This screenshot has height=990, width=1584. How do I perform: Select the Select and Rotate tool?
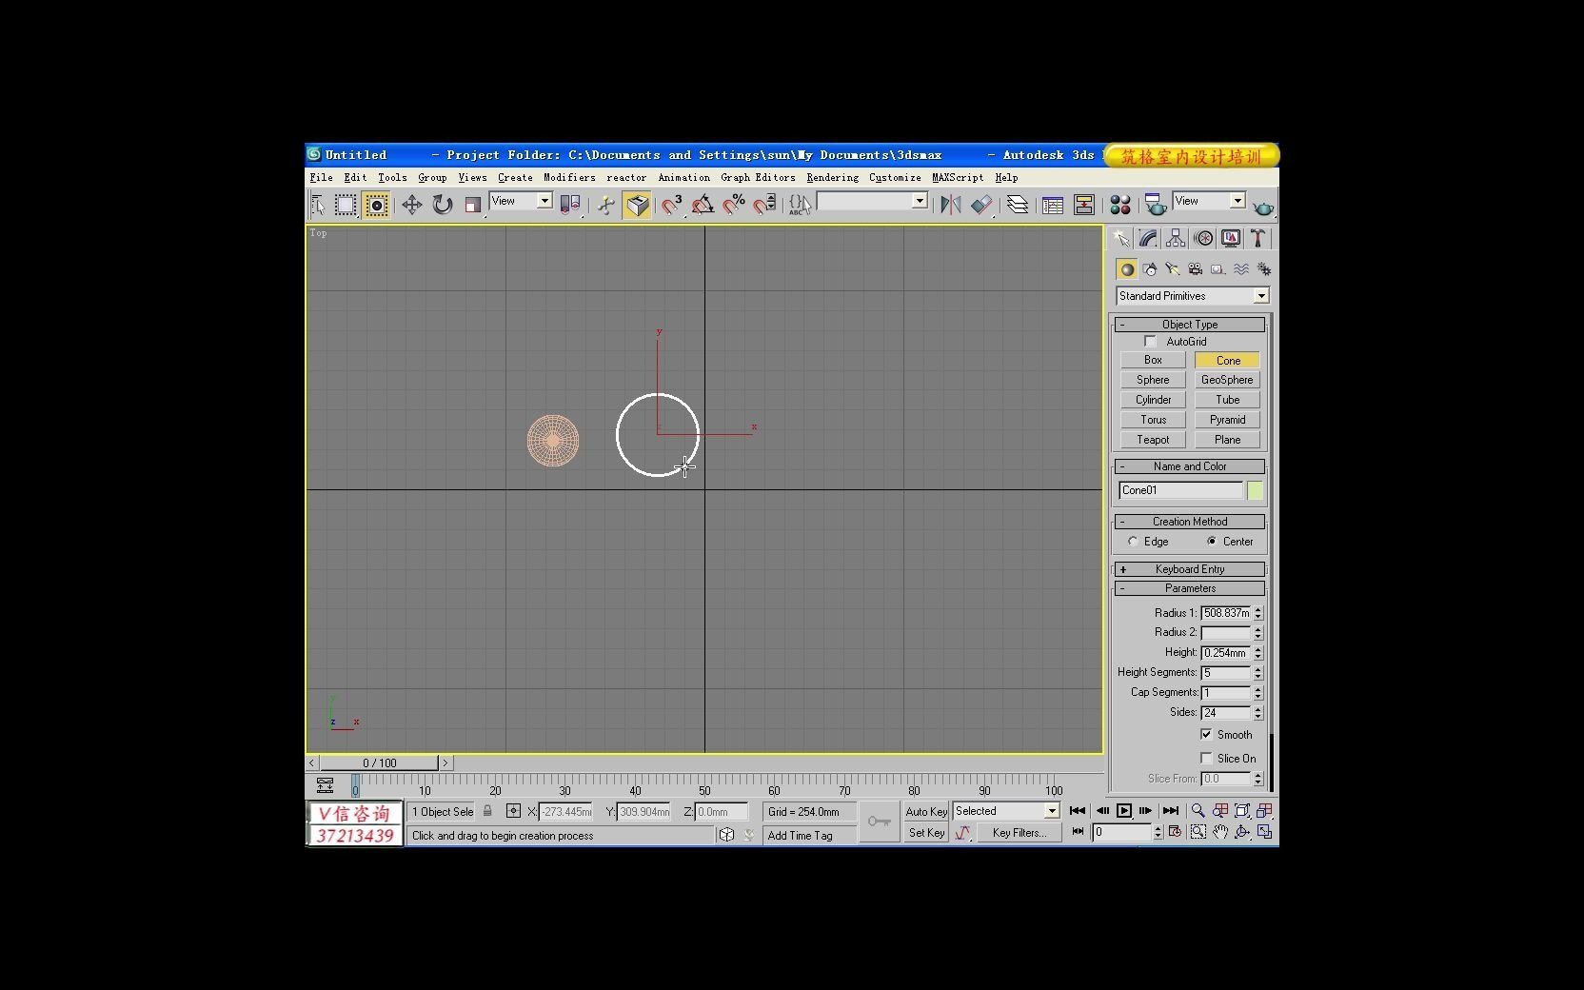[x=442, y=205]
